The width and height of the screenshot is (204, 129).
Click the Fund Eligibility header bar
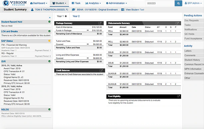coord(144,96)
